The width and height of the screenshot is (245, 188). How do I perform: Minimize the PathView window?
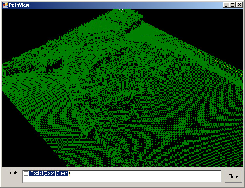226,5
